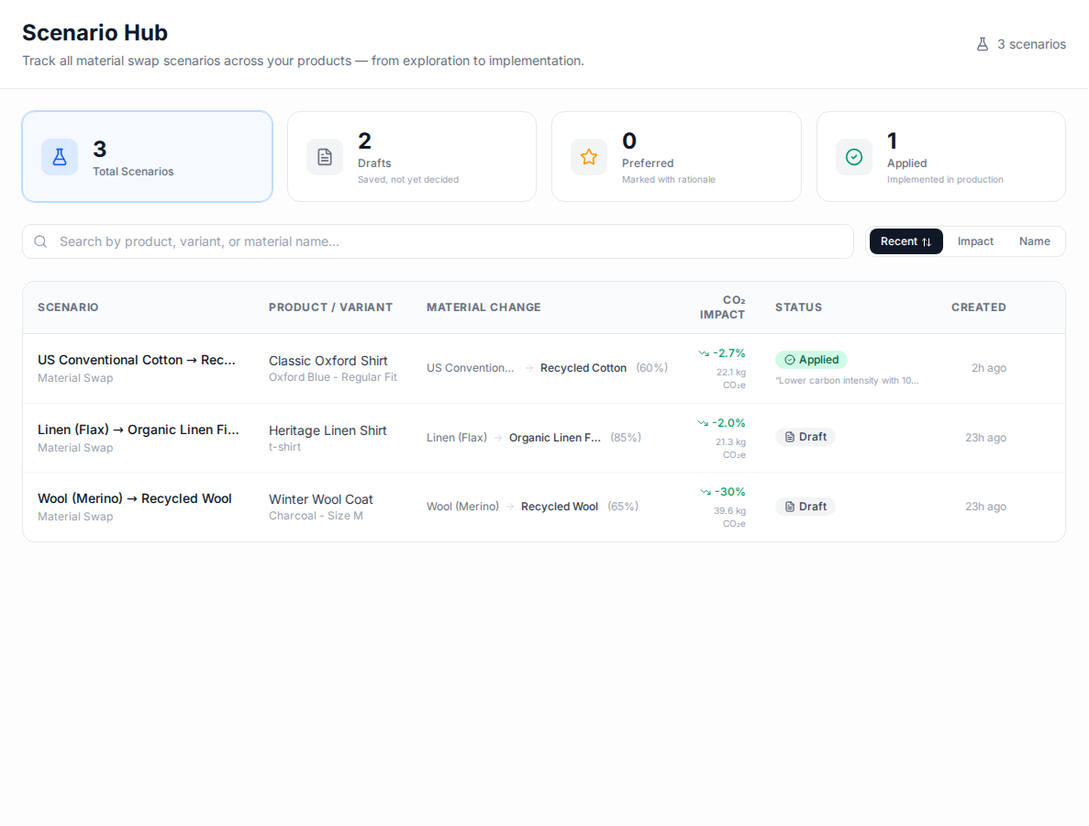Click the 'Lower carbon intensity with 10...' rationale note
The height and width of the screenshot is (826, 1089).
[848, 381]
